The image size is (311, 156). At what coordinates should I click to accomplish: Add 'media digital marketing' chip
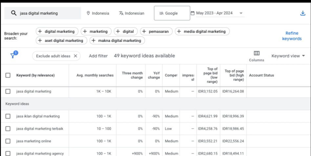pyautogui.click(x=202, y=31)
